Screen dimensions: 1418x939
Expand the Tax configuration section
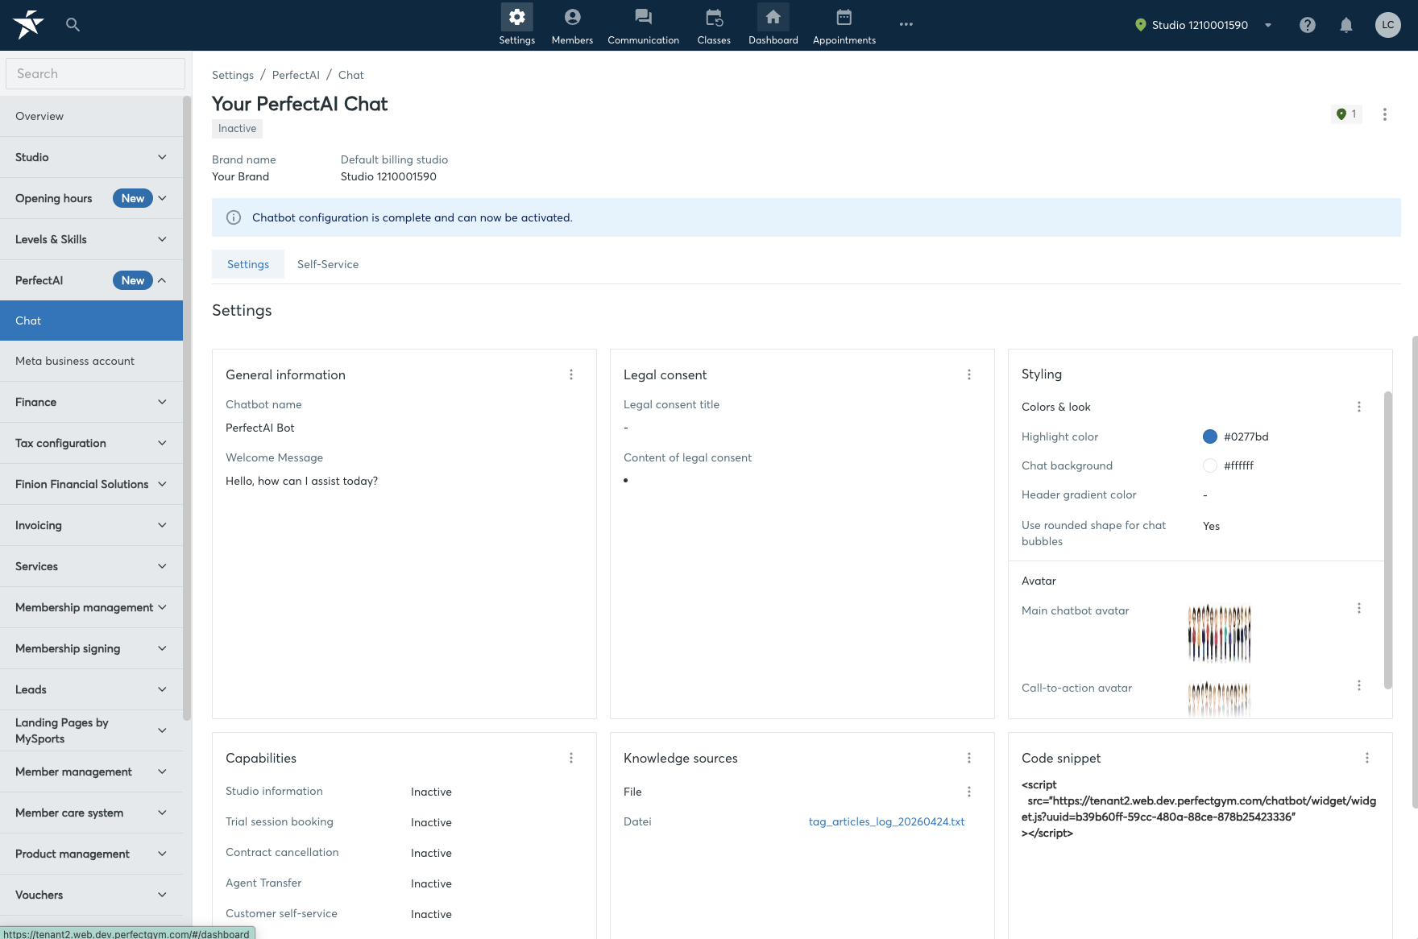pos(91,443)
